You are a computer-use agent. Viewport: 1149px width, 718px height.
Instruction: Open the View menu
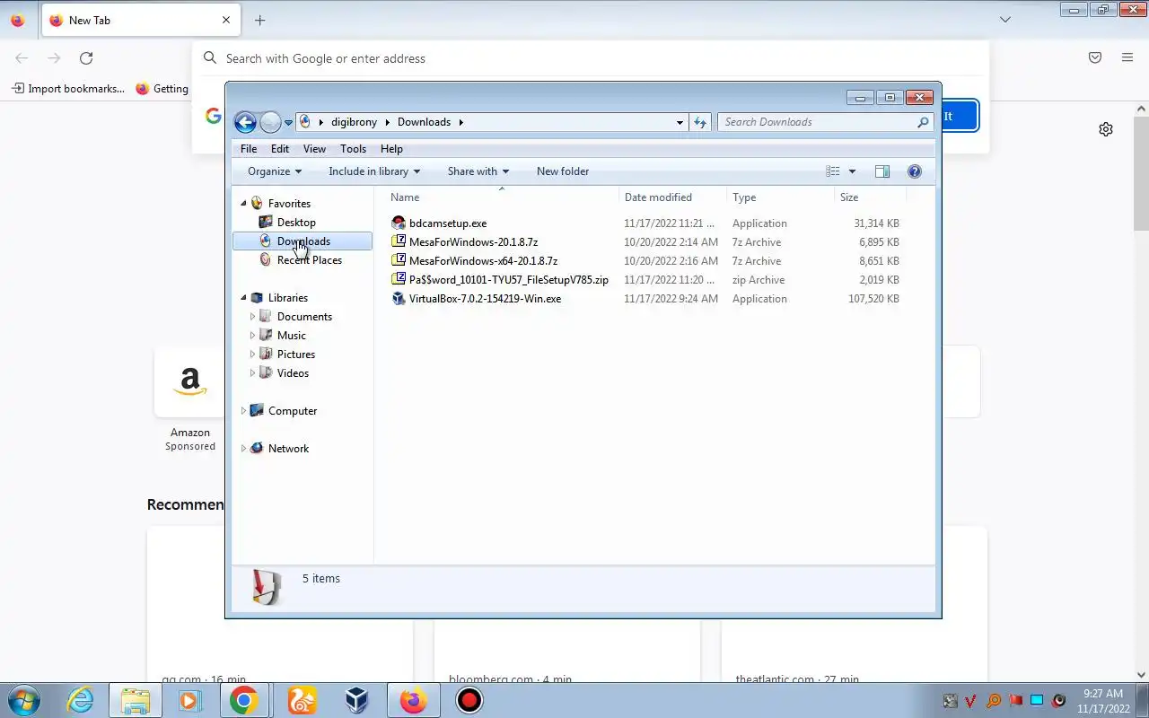pos(314,149)
